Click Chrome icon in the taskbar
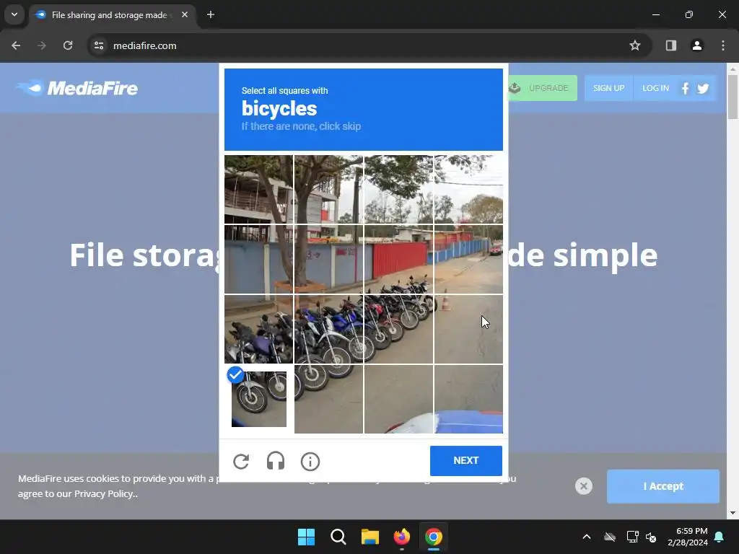Viewport: 739px width, 554px height. 434,537
